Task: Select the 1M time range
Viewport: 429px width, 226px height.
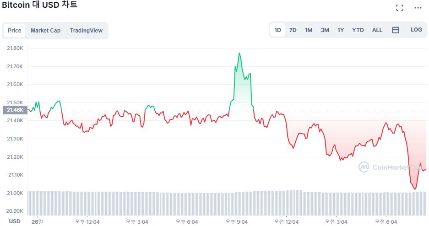Action: [x=309, y=30]
